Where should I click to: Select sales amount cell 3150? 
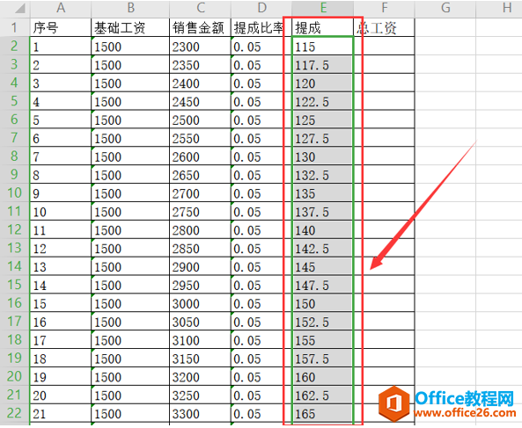point(200,359)
